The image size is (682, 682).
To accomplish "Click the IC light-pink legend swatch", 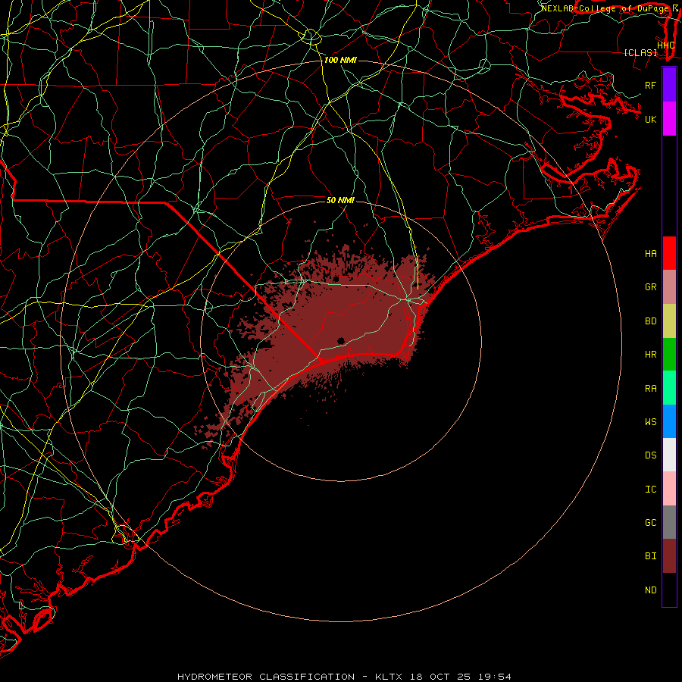I will (669, 489).
